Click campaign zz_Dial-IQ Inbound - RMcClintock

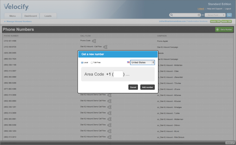171,137
